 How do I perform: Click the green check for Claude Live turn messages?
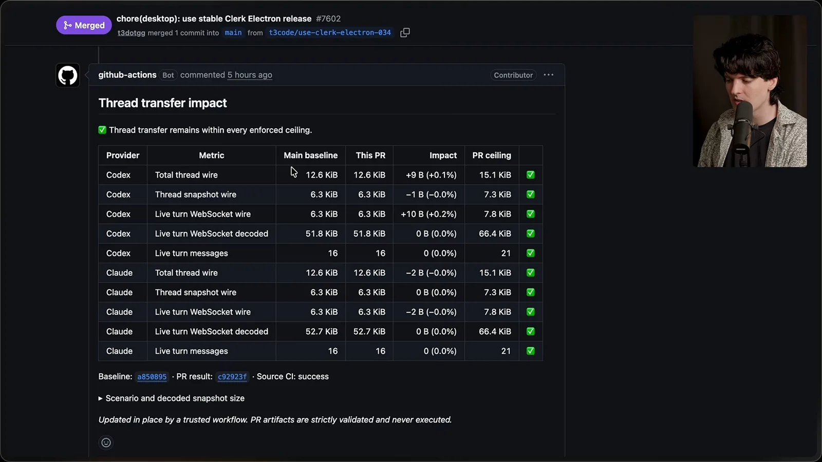pos(531,351)
